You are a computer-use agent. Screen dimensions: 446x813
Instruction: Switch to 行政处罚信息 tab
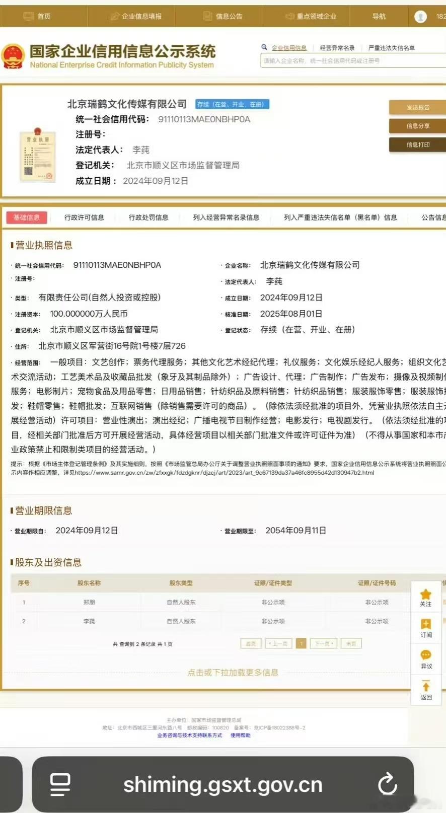click(148, 217)
